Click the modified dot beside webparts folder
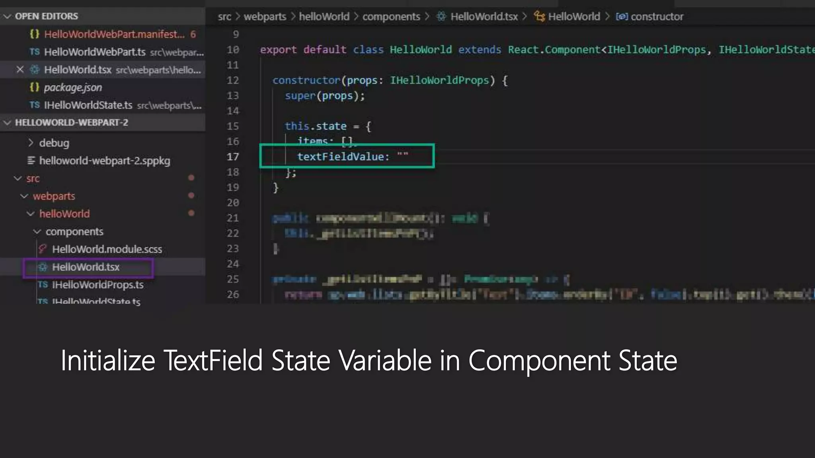Viewport: 815px width, 458px height. [191, 195]
